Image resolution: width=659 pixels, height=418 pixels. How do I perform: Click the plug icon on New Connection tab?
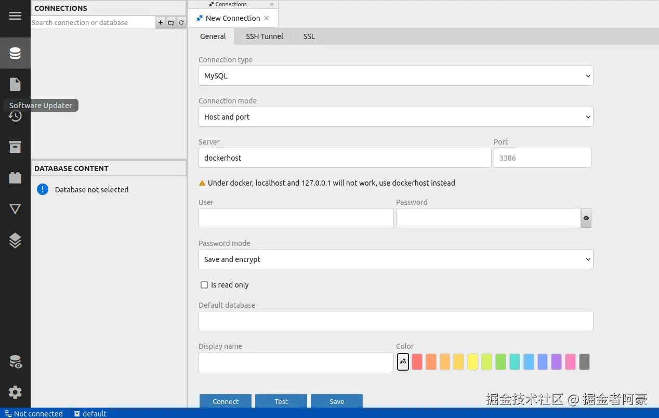pos(200,18)
